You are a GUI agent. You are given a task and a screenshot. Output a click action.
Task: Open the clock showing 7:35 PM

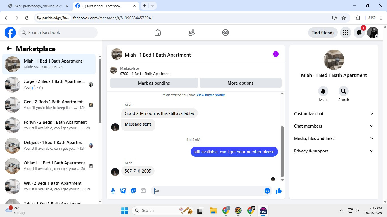373,210
